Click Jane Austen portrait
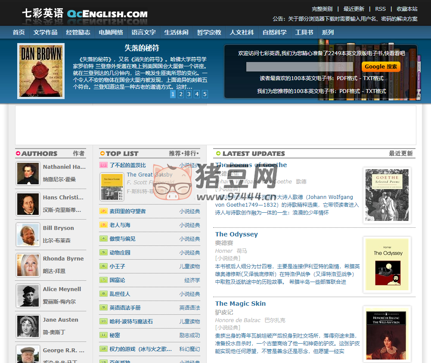The height and width of the screenshot is (363, 431). pyautogui.click(x=28, y=326)
